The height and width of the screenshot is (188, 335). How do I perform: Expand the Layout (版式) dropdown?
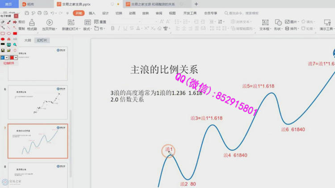(88, 29)
